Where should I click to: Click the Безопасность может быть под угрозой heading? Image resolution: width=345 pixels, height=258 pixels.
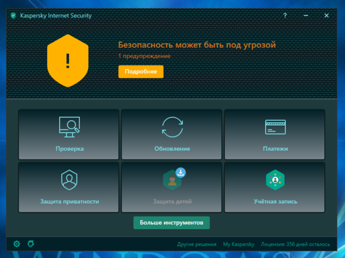click(197, 45)
